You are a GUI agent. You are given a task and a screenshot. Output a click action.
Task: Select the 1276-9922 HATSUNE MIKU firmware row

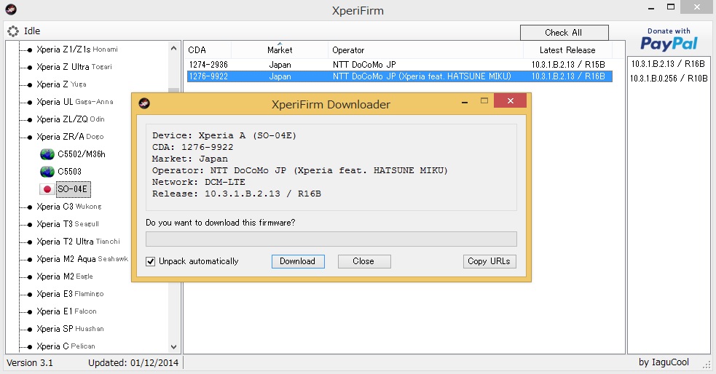400,76
